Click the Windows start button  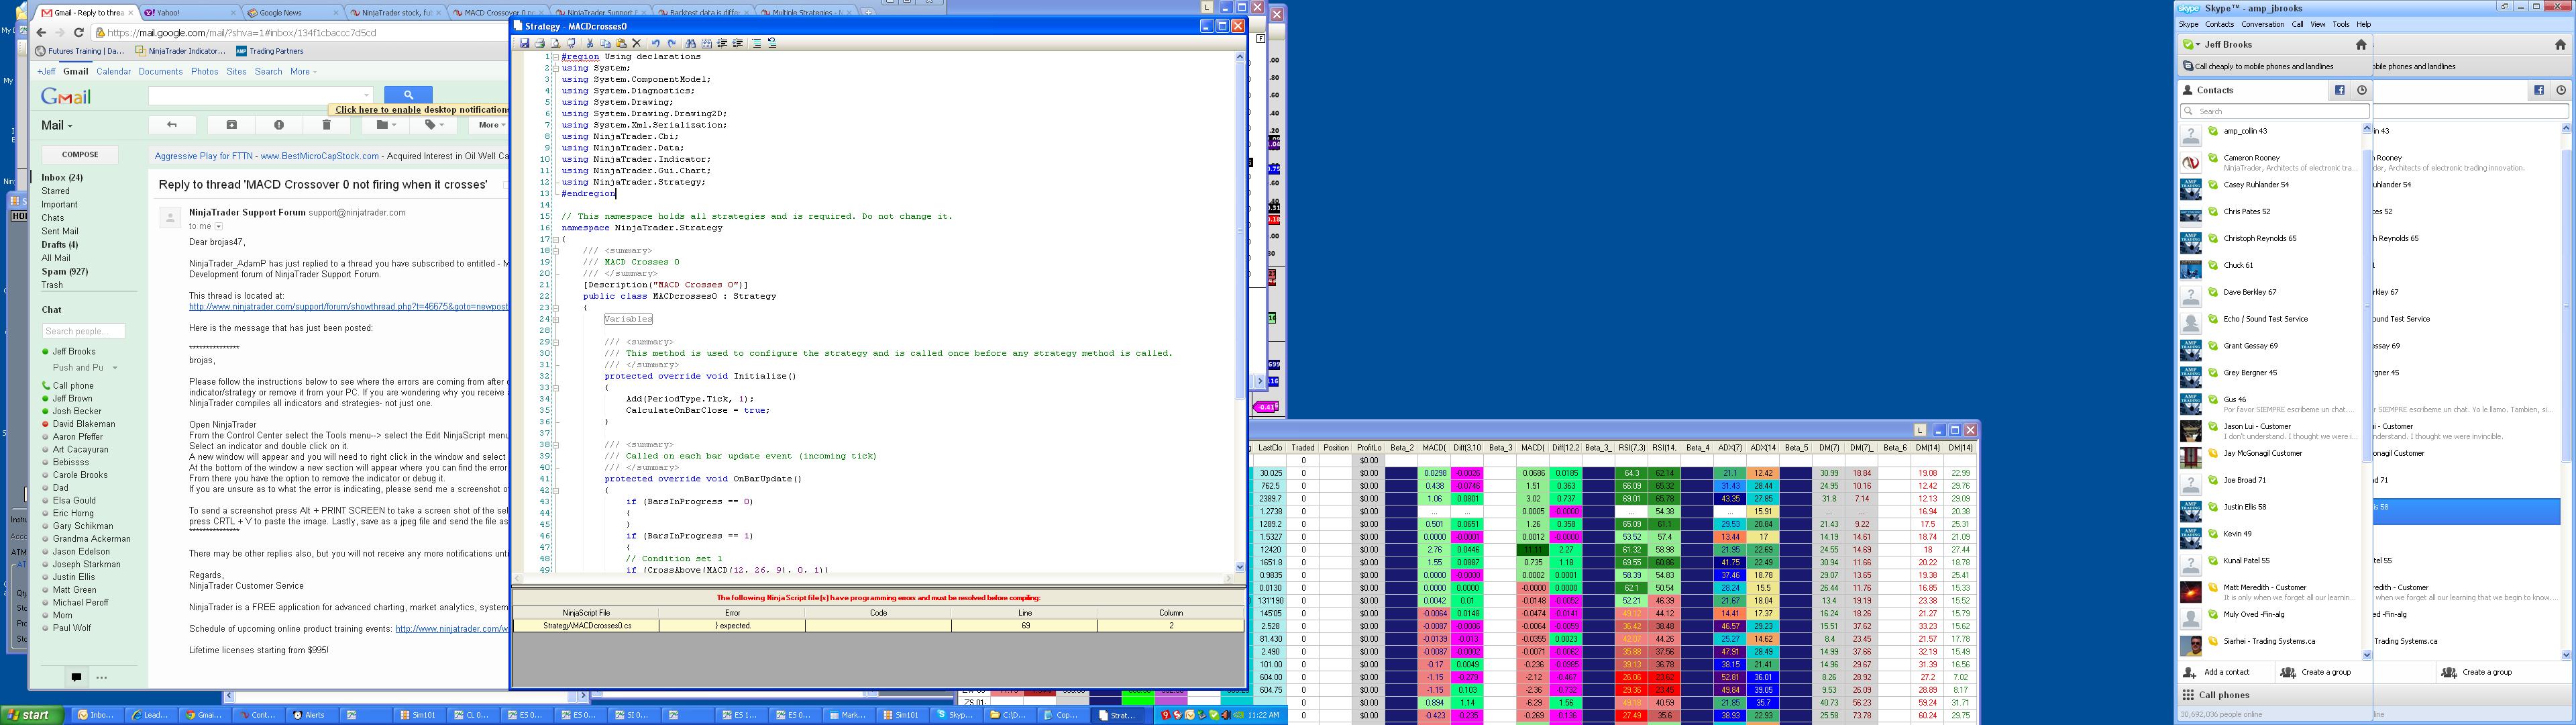pyautogui.click(x=30, y=715)
